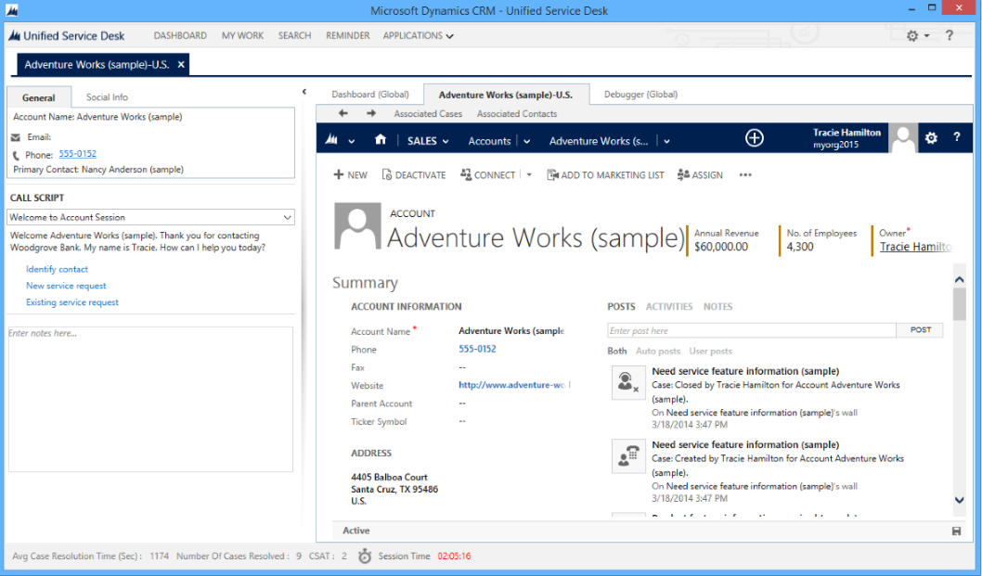The height and width of the screenshot is (576, 982).
Task: Click the Post button next to post field
Action: tap(920, 329)
